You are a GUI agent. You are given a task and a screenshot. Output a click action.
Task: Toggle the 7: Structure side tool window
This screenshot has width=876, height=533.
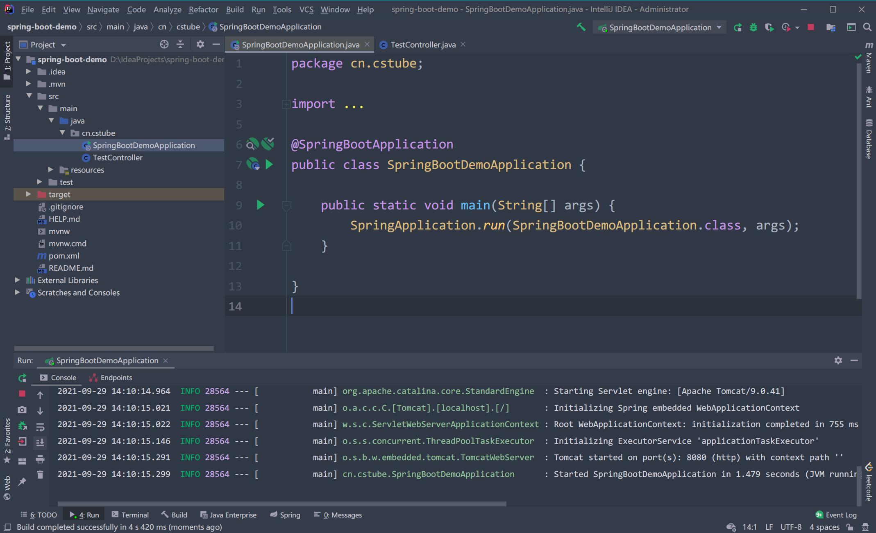[x=7, y=117]
